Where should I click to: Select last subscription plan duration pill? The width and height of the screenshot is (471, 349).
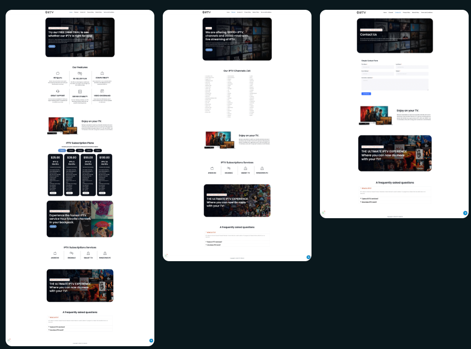(98, 150)
